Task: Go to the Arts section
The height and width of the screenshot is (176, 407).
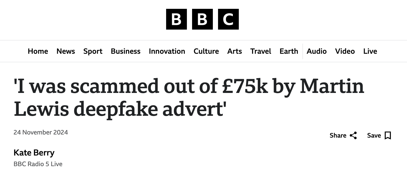Action: (x=235, y=51)
